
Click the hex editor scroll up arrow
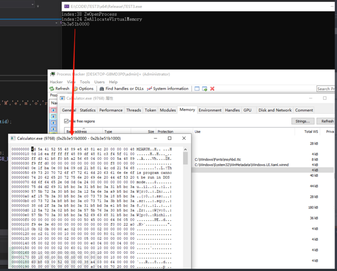(x=186, y=149)
